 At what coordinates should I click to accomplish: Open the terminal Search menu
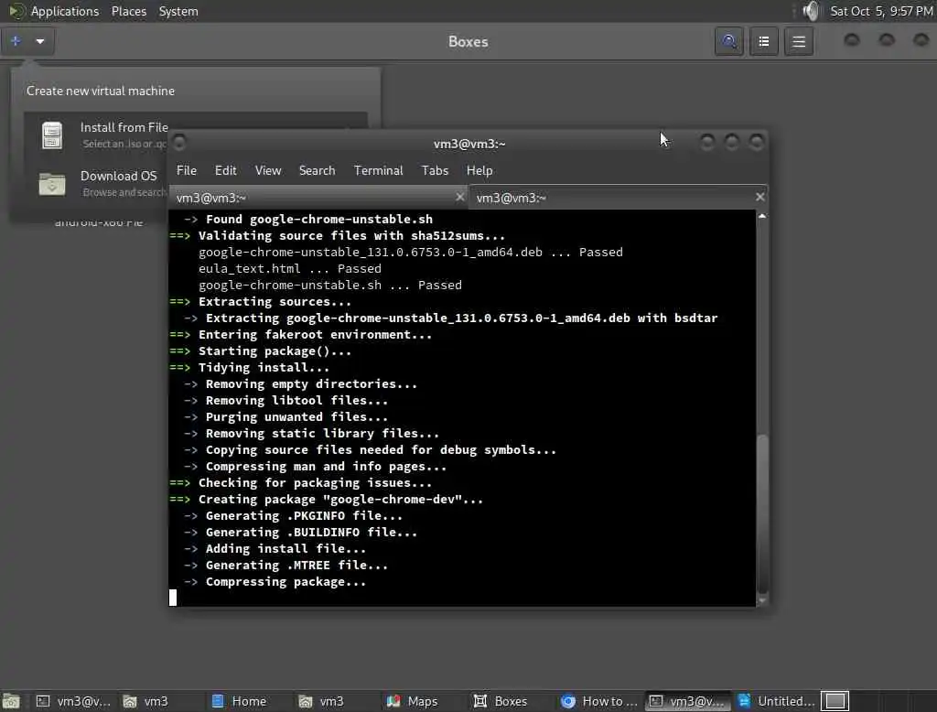pos(317,170)
